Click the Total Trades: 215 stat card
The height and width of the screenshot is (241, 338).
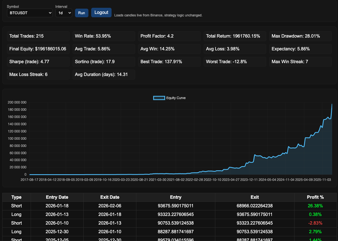coord(38,36)
